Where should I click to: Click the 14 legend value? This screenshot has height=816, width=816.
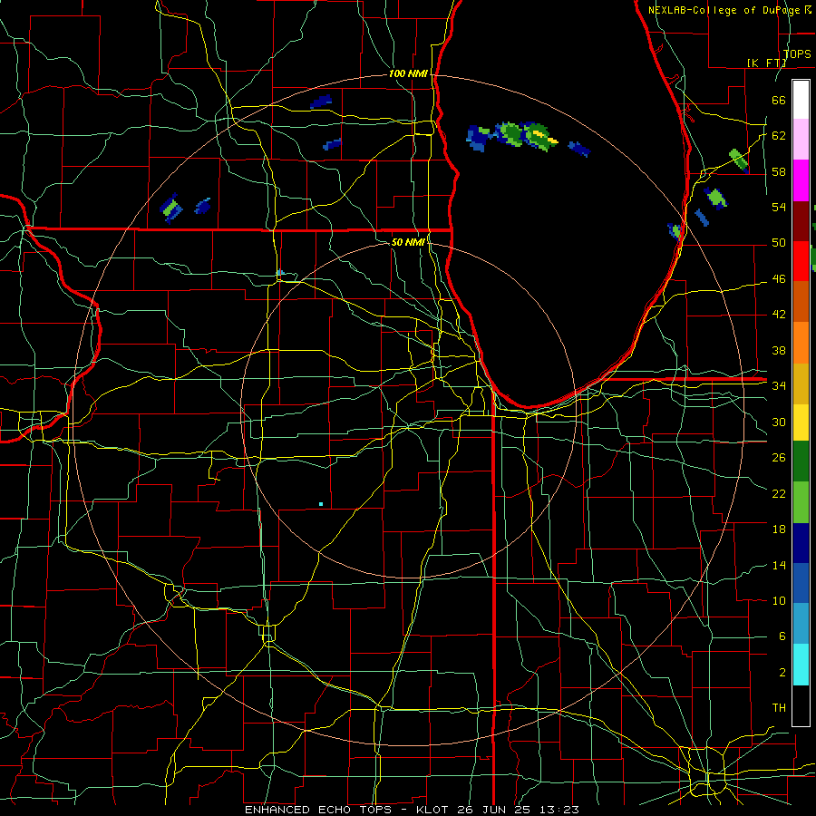click(x=779, y=565)
